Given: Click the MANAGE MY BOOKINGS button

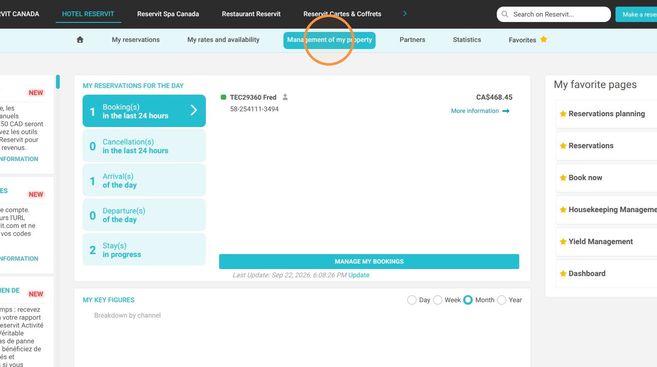Looking at the screenshot, I should coord(369,262).
